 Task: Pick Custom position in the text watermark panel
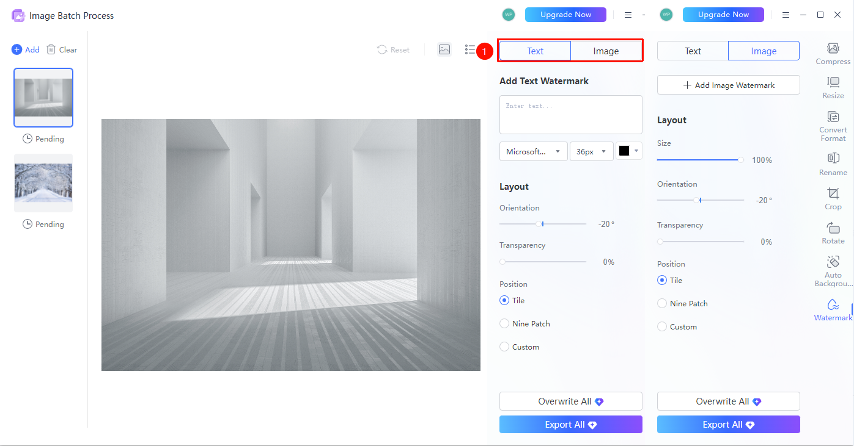click(504, 347)
